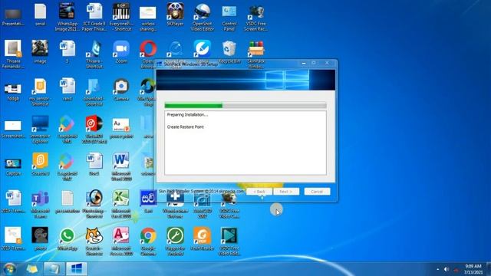The height and width of the screenshot is (276, 491).
Task: Open the VSDC Free Video Editor shortcut
Action: 229,242
